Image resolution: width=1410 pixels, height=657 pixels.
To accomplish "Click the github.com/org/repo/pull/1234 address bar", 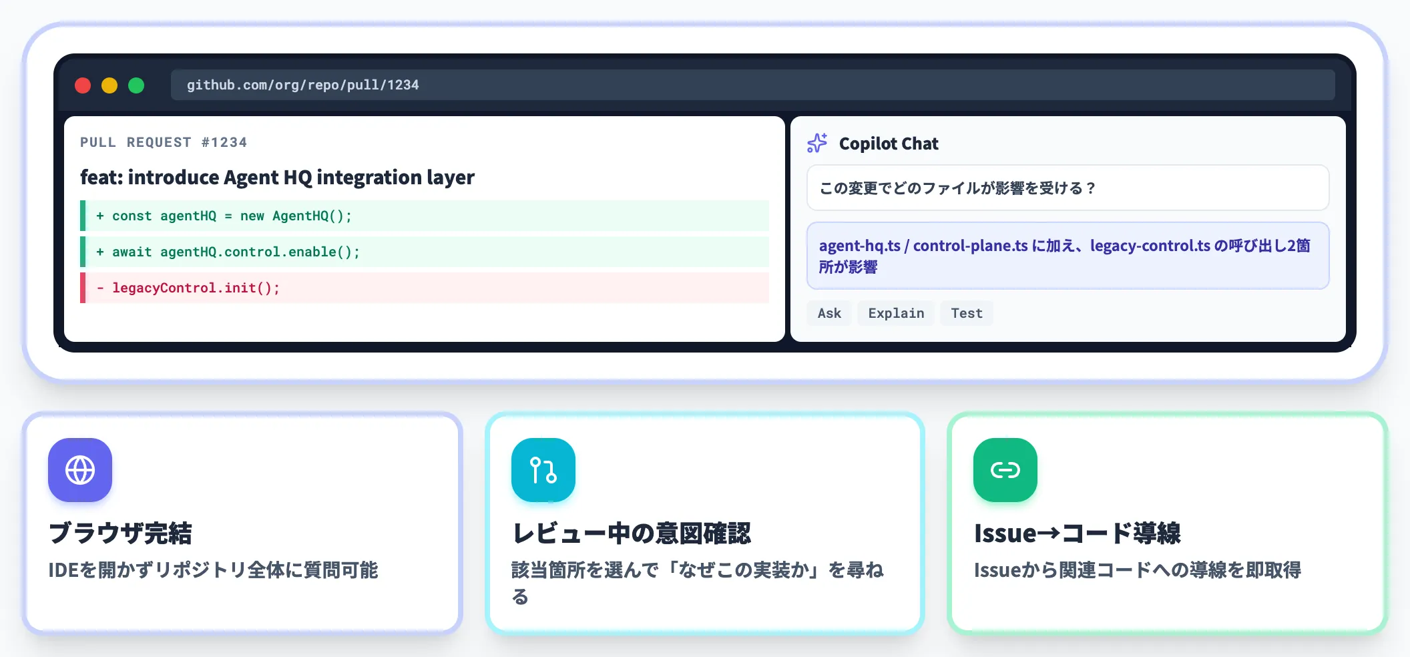I will click(x=753, y=85).
